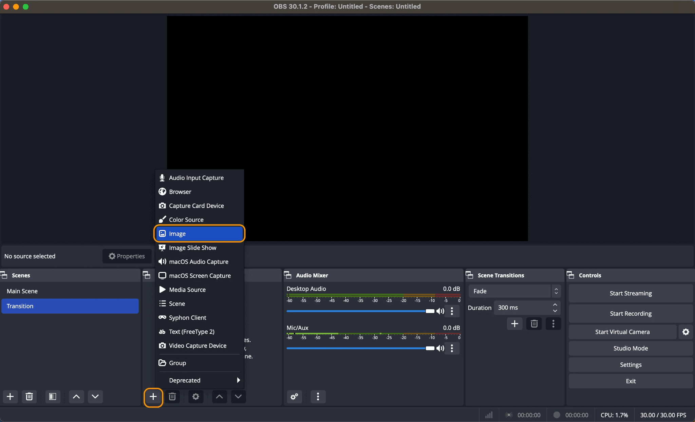This screenshot has height=422, width=695.
Task: Click Start Virtual Camera button
Action: point(622,332)
